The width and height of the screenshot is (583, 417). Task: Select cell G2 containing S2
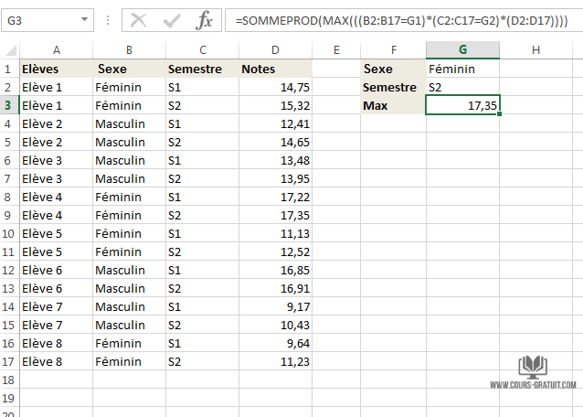click(462, 87)
